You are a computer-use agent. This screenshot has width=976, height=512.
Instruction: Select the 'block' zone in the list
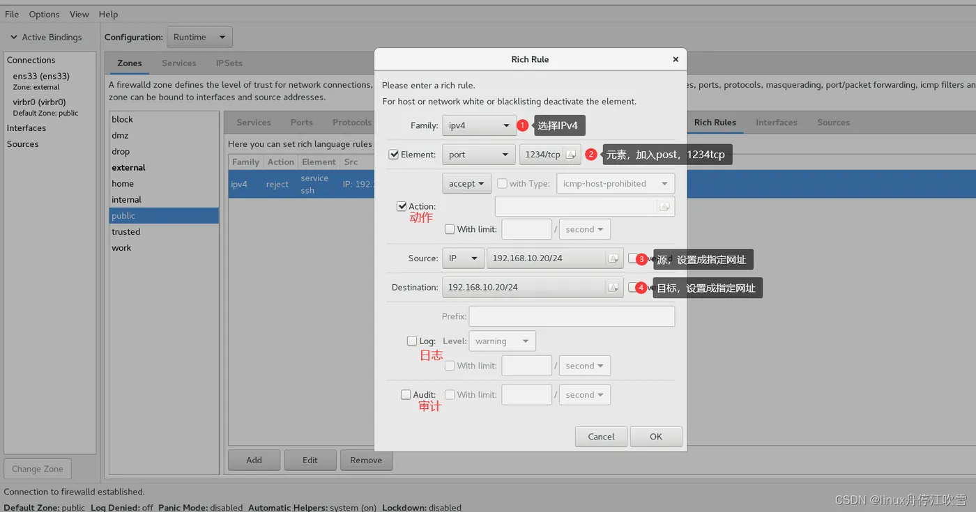pyautogui.click(x=164, y=119)
